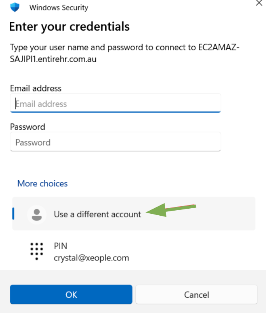Select the Use a different account option
266x313 pixels.
[x=97, y=214]
